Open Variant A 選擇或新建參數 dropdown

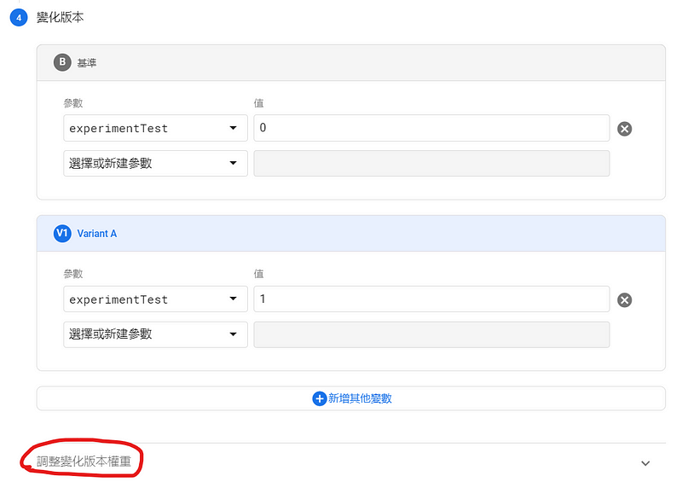pos(155,334)
